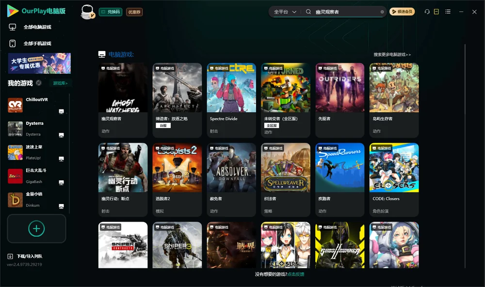Add a game with the plus button
The height and width of the screenshot is (287, 485).
pos(36,228)
